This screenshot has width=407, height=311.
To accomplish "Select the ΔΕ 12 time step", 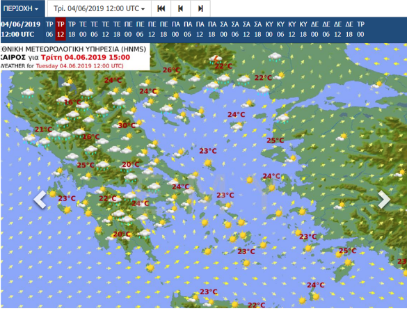I will point(337,29).
